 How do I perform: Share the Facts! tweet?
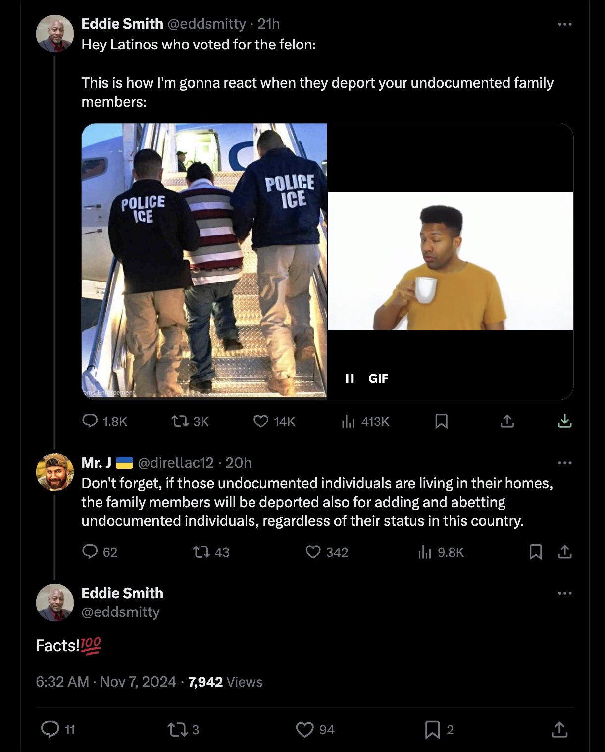click(559, 729)
